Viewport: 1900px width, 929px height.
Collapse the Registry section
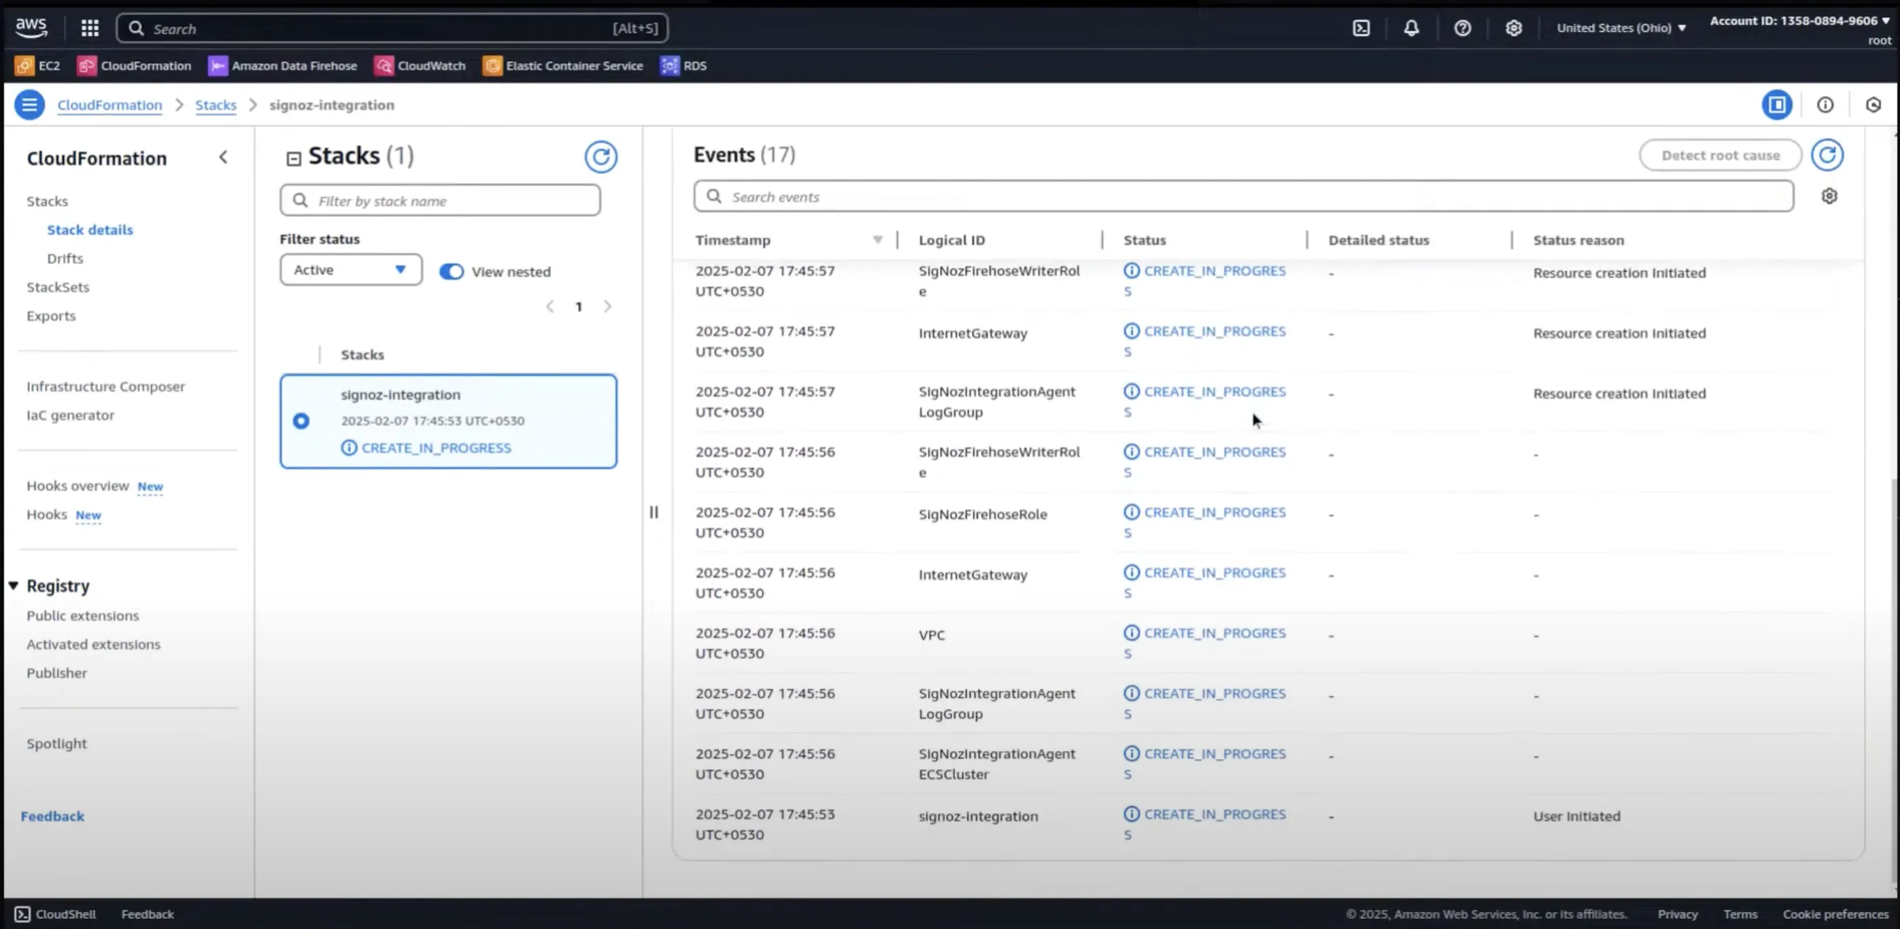14,586
